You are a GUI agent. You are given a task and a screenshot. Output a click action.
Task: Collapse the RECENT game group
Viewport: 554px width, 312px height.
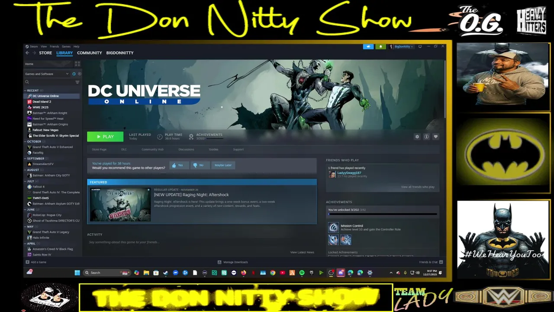point(33,91)
